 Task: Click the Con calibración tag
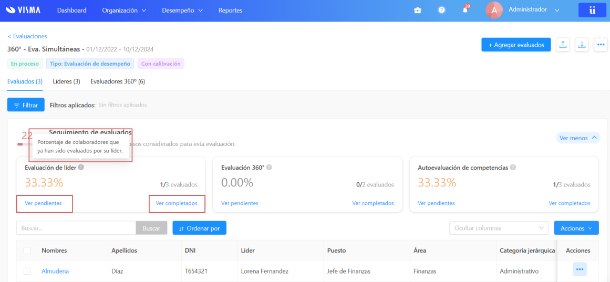[161, 64]
